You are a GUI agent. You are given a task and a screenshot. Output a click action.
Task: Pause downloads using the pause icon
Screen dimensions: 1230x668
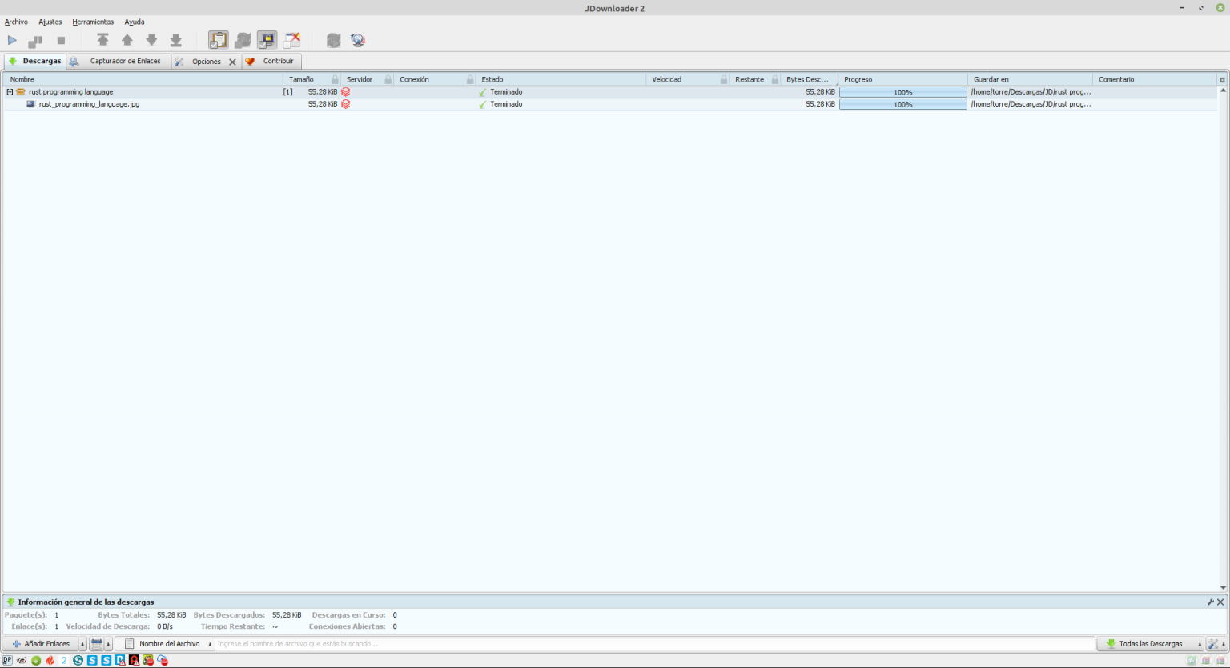pyautogui.click(x=35, y=39)
